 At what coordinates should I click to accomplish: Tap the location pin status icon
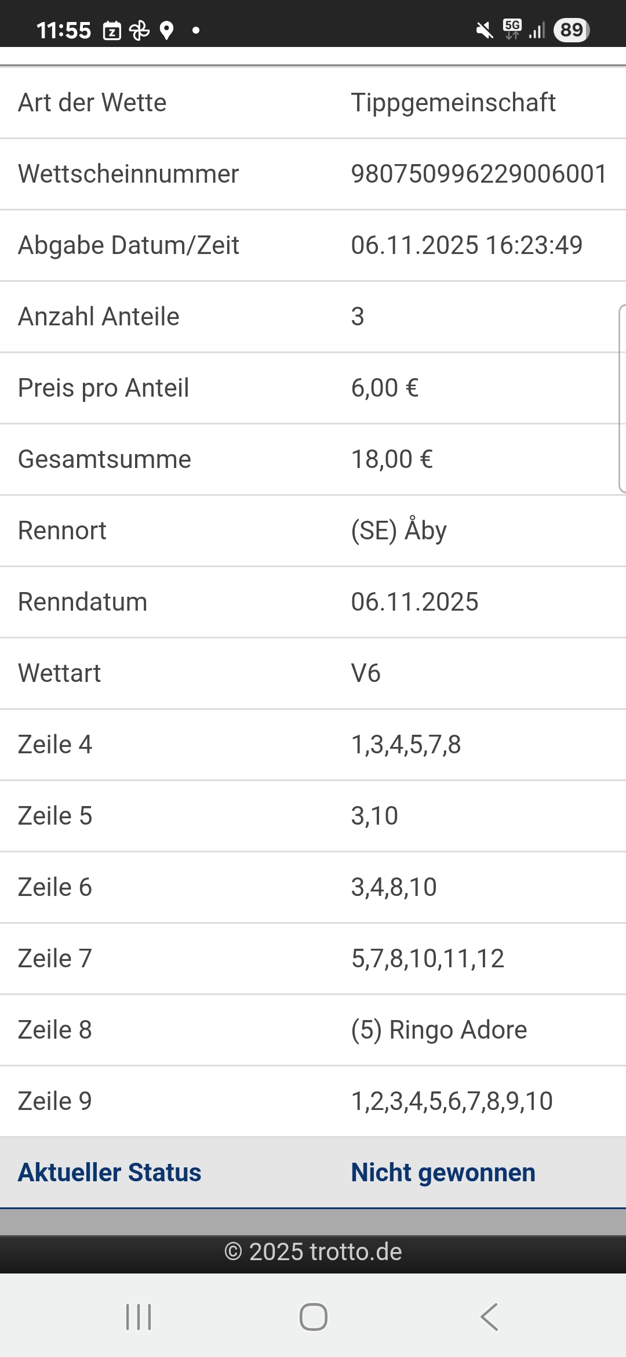click(166, 30)
